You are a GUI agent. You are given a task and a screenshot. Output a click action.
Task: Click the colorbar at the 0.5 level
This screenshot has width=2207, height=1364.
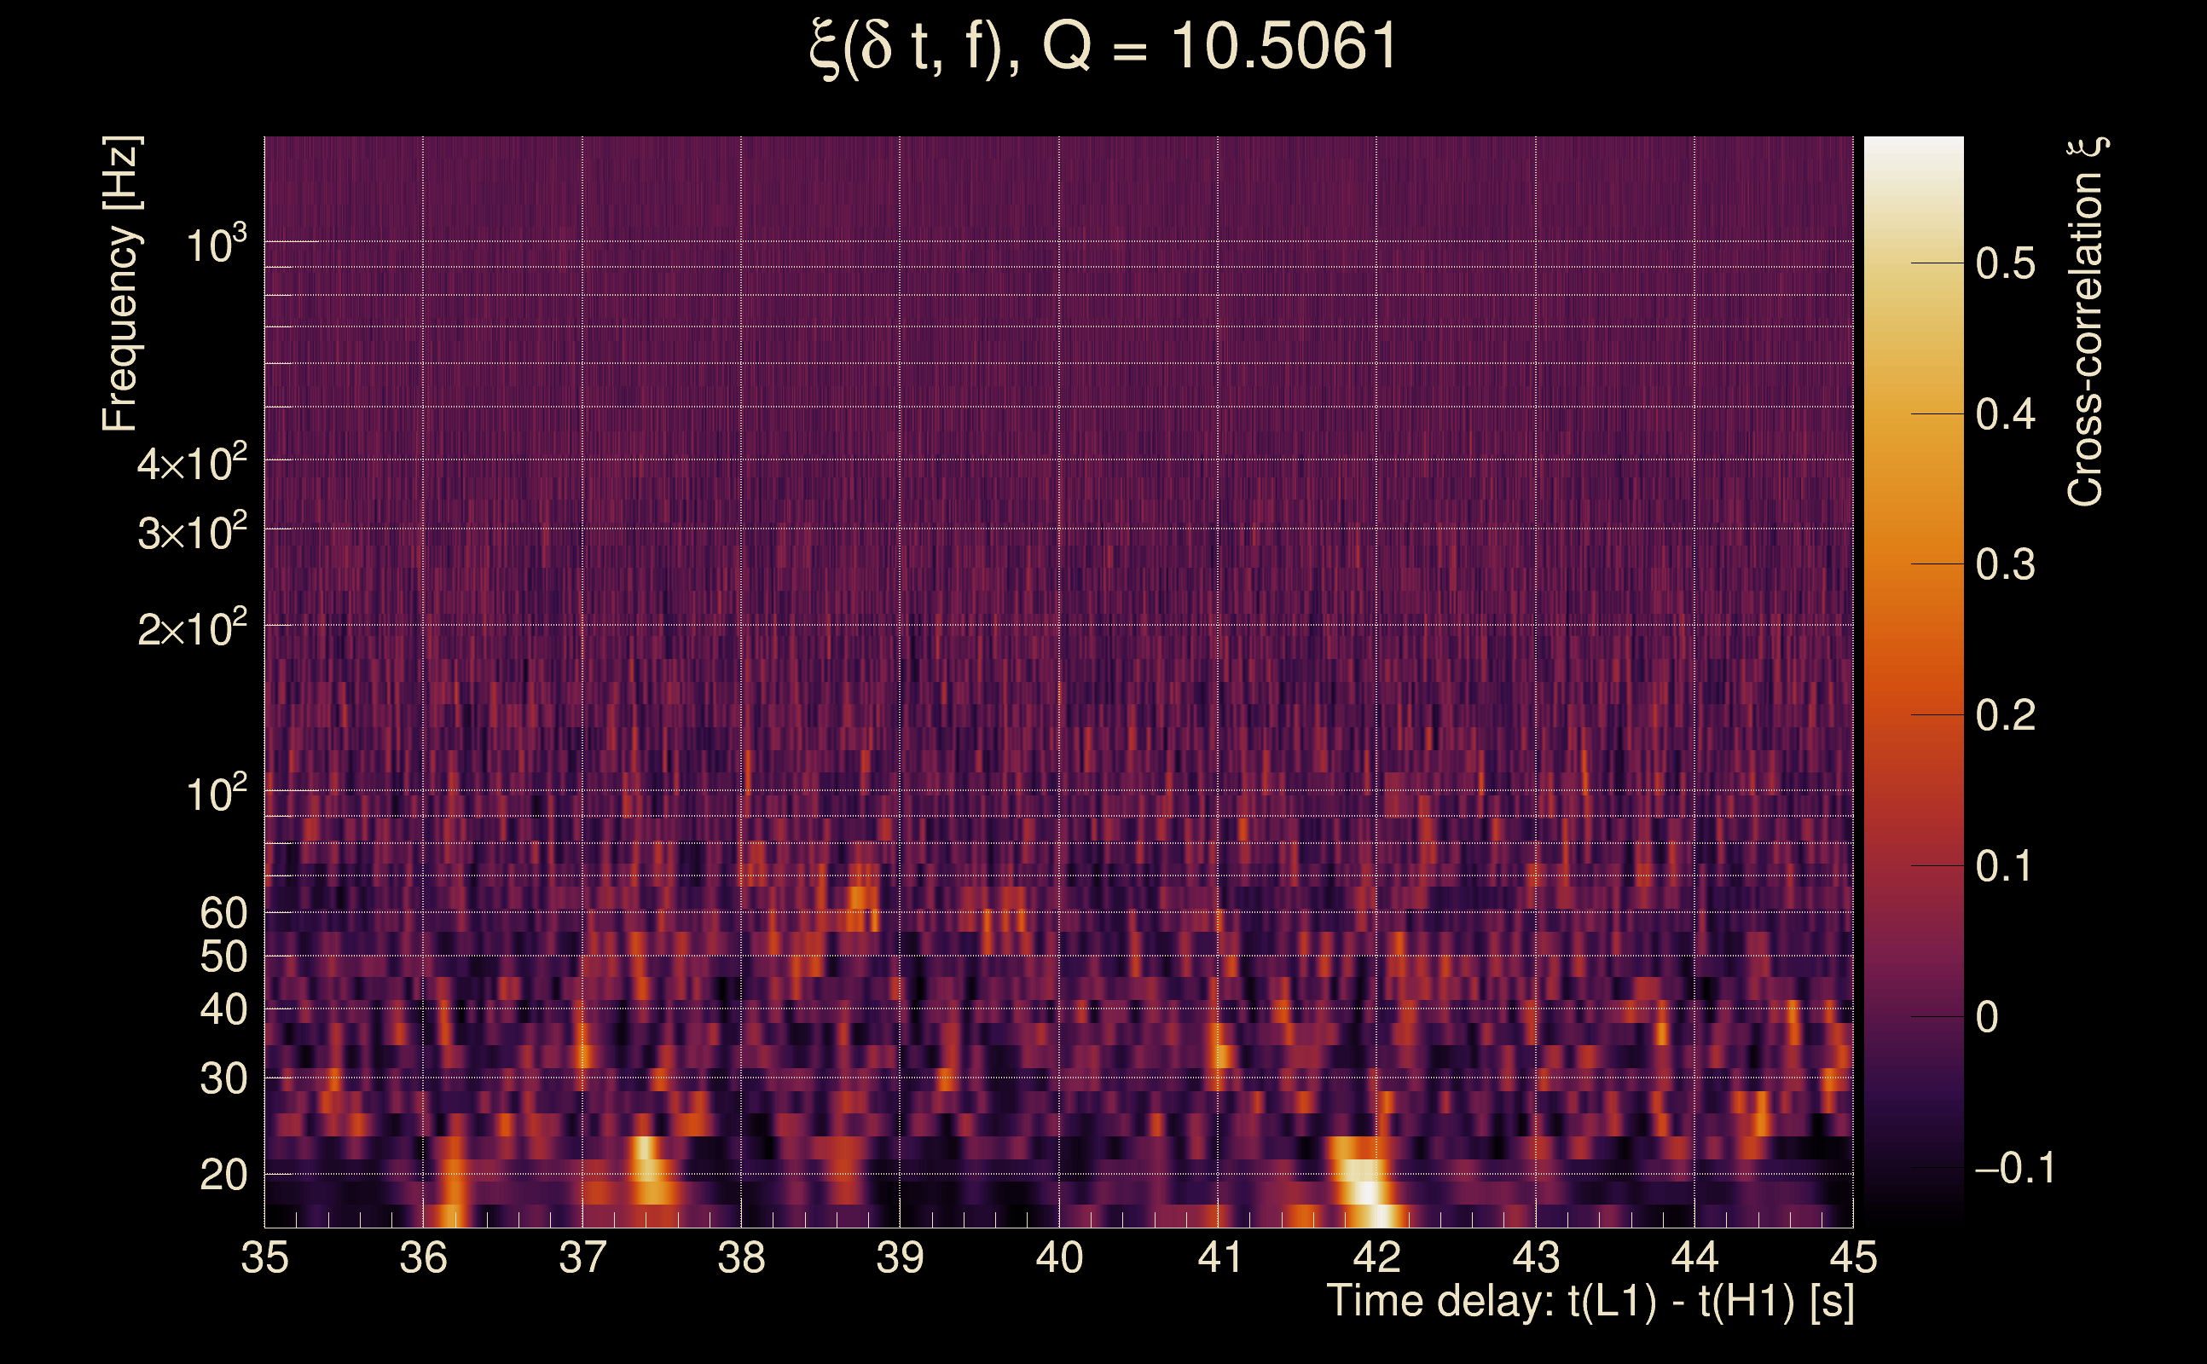tap(1913, 263)
